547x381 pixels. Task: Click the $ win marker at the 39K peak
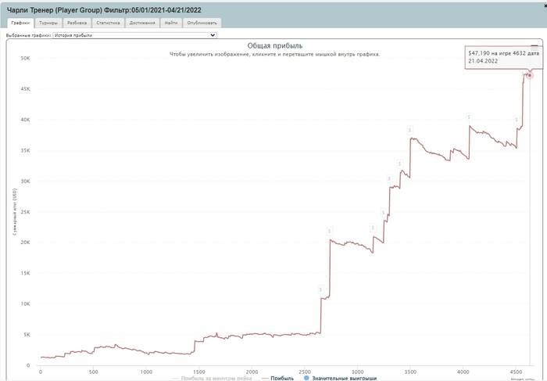click(x=469, y=117)
